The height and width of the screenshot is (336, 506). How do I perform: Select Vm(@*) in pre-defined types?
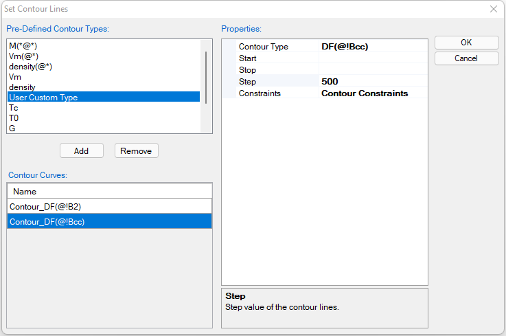tap(23, 56)
